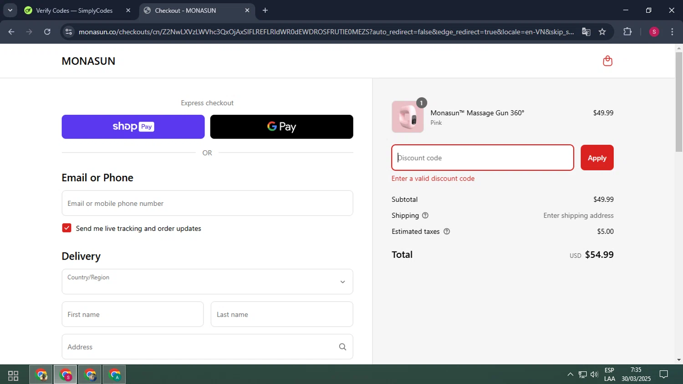Image resolution: width=683 pixels, height=384 pixels.
Task: Pay with the G Pay button
Action: coord(281,127)
